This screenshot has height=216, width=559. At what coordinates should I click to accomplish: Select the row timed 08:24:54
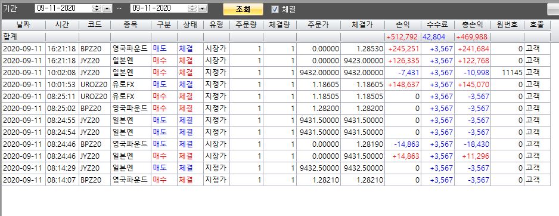click(x=276, y=132)
